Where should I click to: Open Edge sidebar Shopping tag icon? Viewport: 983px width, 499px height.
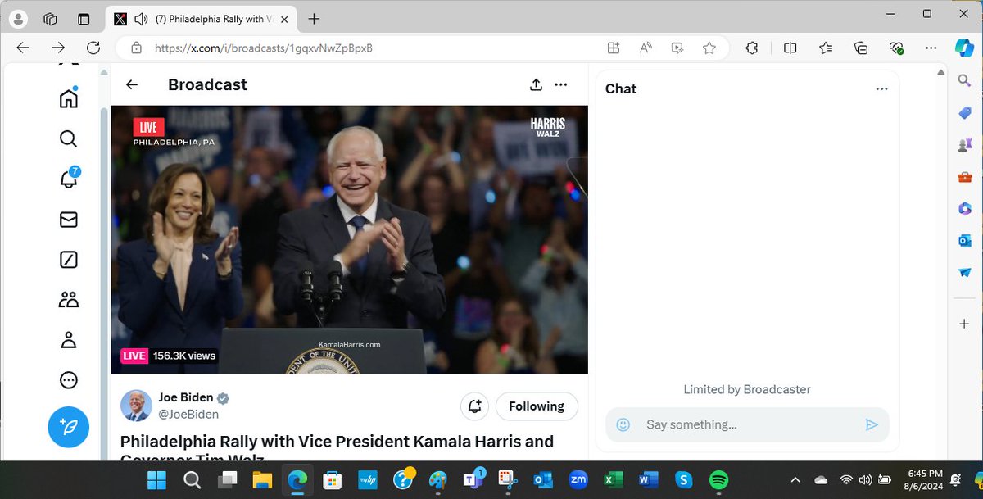tap(964, 112)
